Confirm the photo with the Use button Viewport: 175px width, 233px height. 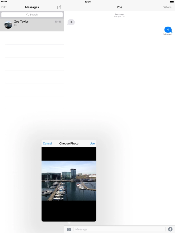pos(92,144)
